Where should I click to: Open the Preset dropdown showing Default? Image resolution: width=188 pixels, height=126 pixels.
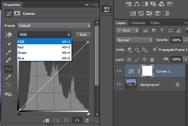pyautogui.click(x=54, y=26)
